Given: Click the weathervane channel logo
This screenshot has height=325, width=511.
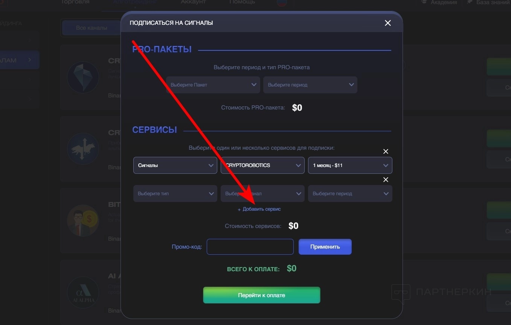Looking at the screenshot, I should (83, 149).
